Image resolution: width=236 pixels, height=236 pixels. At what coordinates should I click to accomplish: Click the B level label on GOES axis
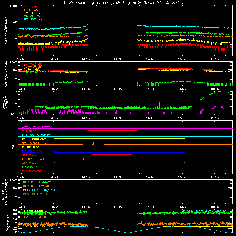16,92
